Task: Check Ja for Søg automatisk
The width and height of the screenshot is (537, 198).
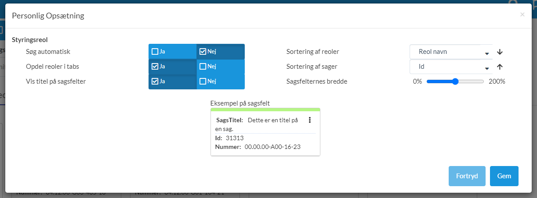Action: pos(155,52)
